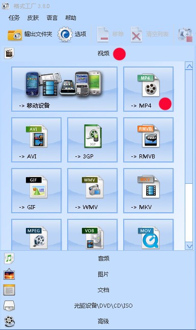The image size is (196, 330).
Task: Select the VOB conversion tile
Action: tap(93, 235)
